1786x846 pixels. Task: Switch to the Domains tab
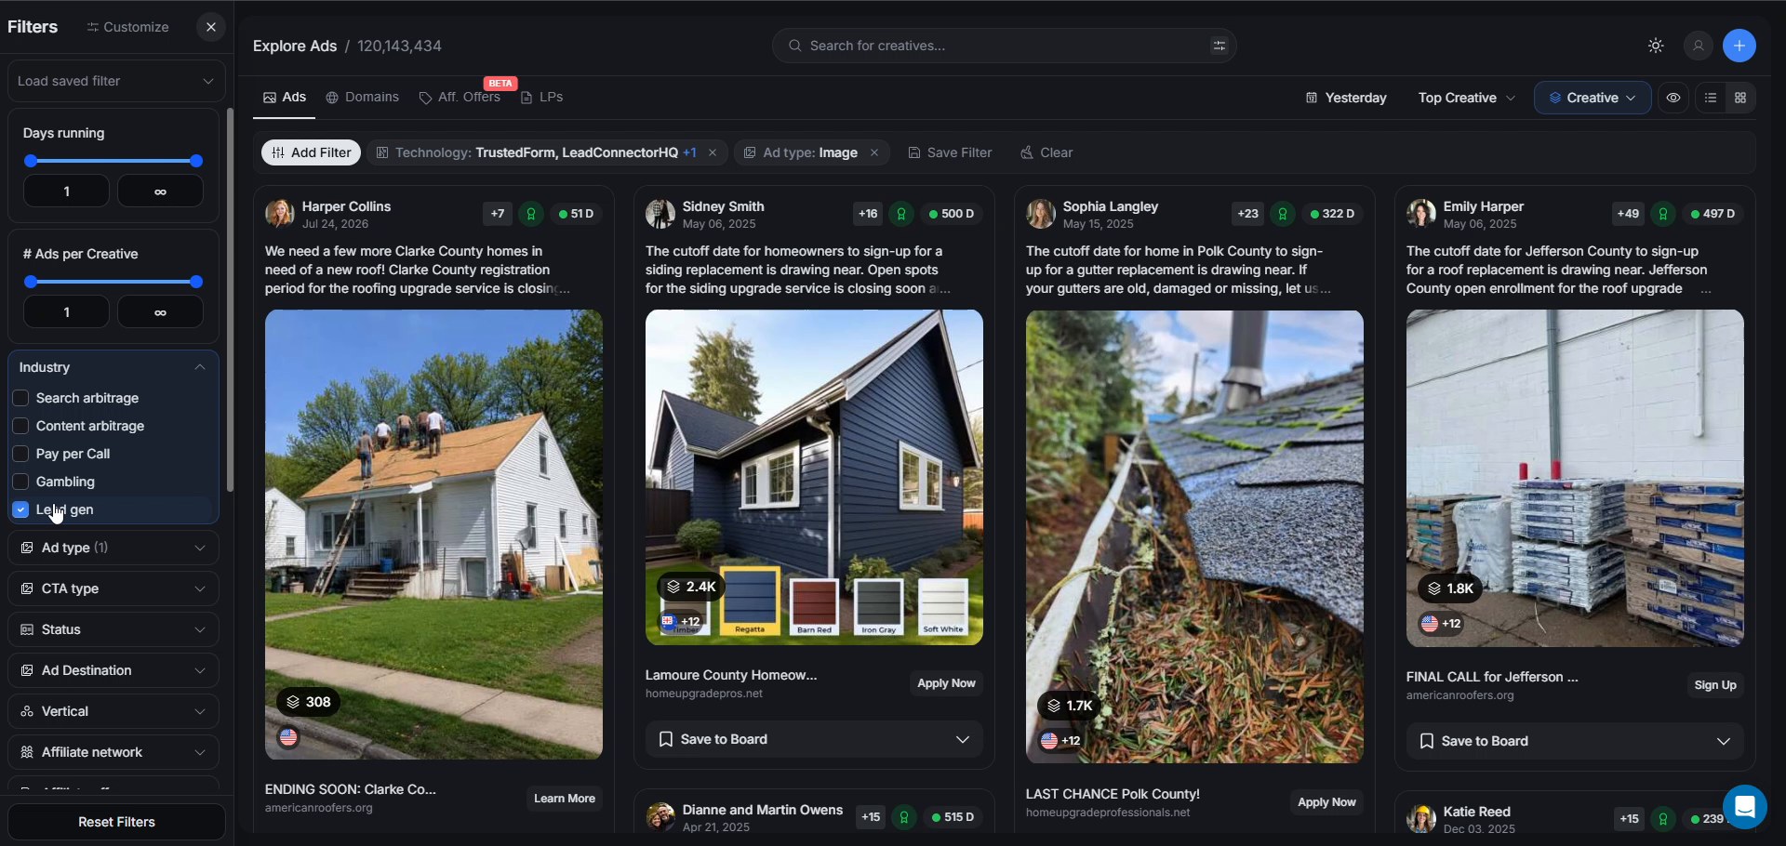(363, 97)
